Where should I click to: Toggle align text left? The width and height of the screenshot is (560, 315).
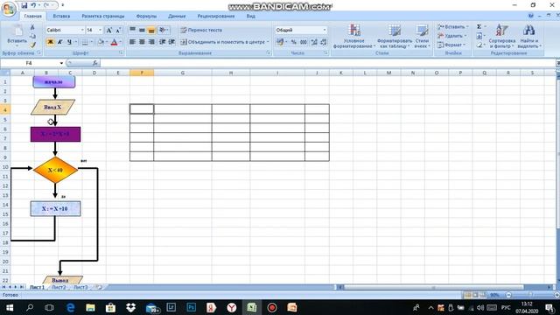pyautogui.click(x=132, y=42)
